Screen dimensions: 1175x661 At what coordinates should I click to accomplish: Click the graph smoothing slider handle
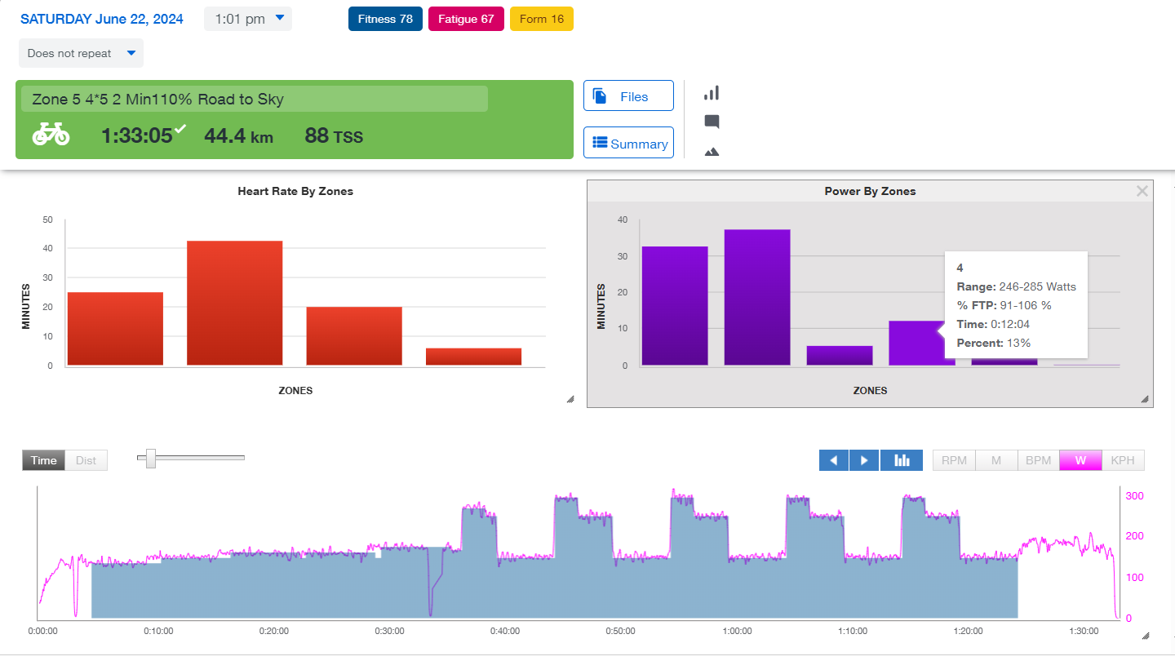150,458
